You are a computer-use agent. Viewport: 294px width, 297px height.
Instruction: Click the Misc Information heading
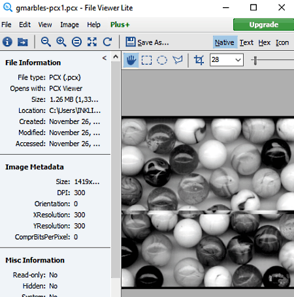point(35,260)
